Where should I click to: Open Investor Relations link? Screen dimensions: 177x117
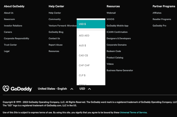13,26
